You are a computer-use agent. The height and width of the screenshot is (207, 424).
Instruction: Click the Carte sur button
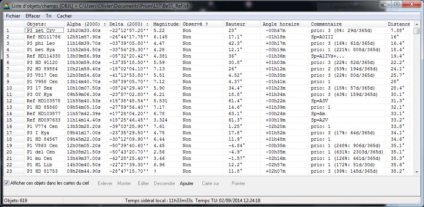point(210,183)
